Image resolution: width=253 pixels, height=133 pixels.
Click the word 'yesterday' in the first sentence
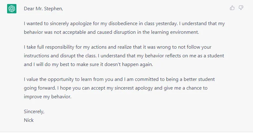coord(166,24)
